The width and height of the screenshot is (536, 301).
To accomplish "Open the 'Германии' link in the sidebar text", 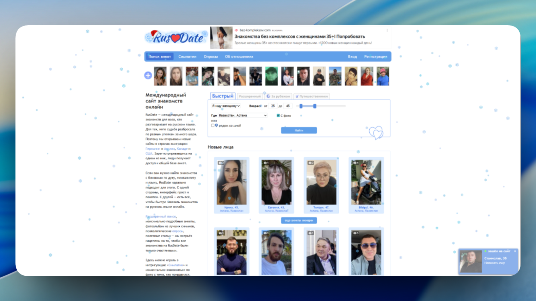I will (x=153, y=149).
